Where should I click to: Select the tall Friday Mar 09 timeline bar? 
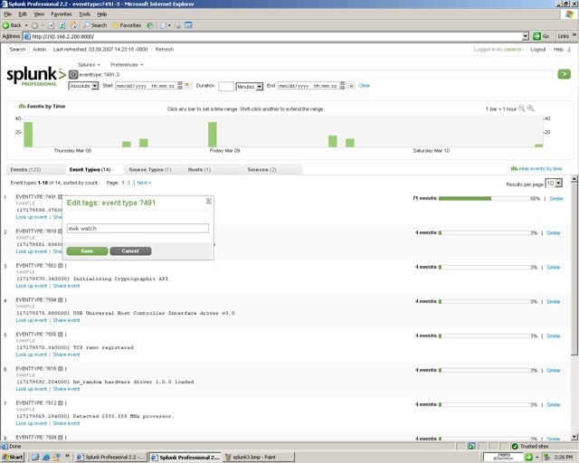[x=213, y=135]
